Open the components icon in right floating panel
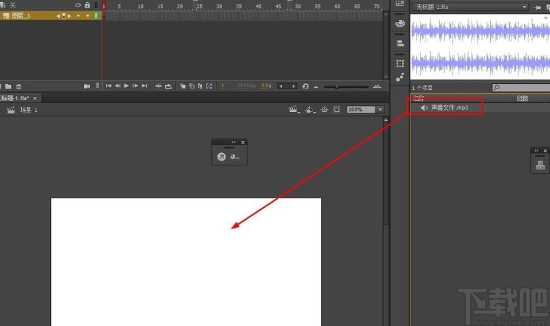550x326 pixels. click(x=540, y=165)
